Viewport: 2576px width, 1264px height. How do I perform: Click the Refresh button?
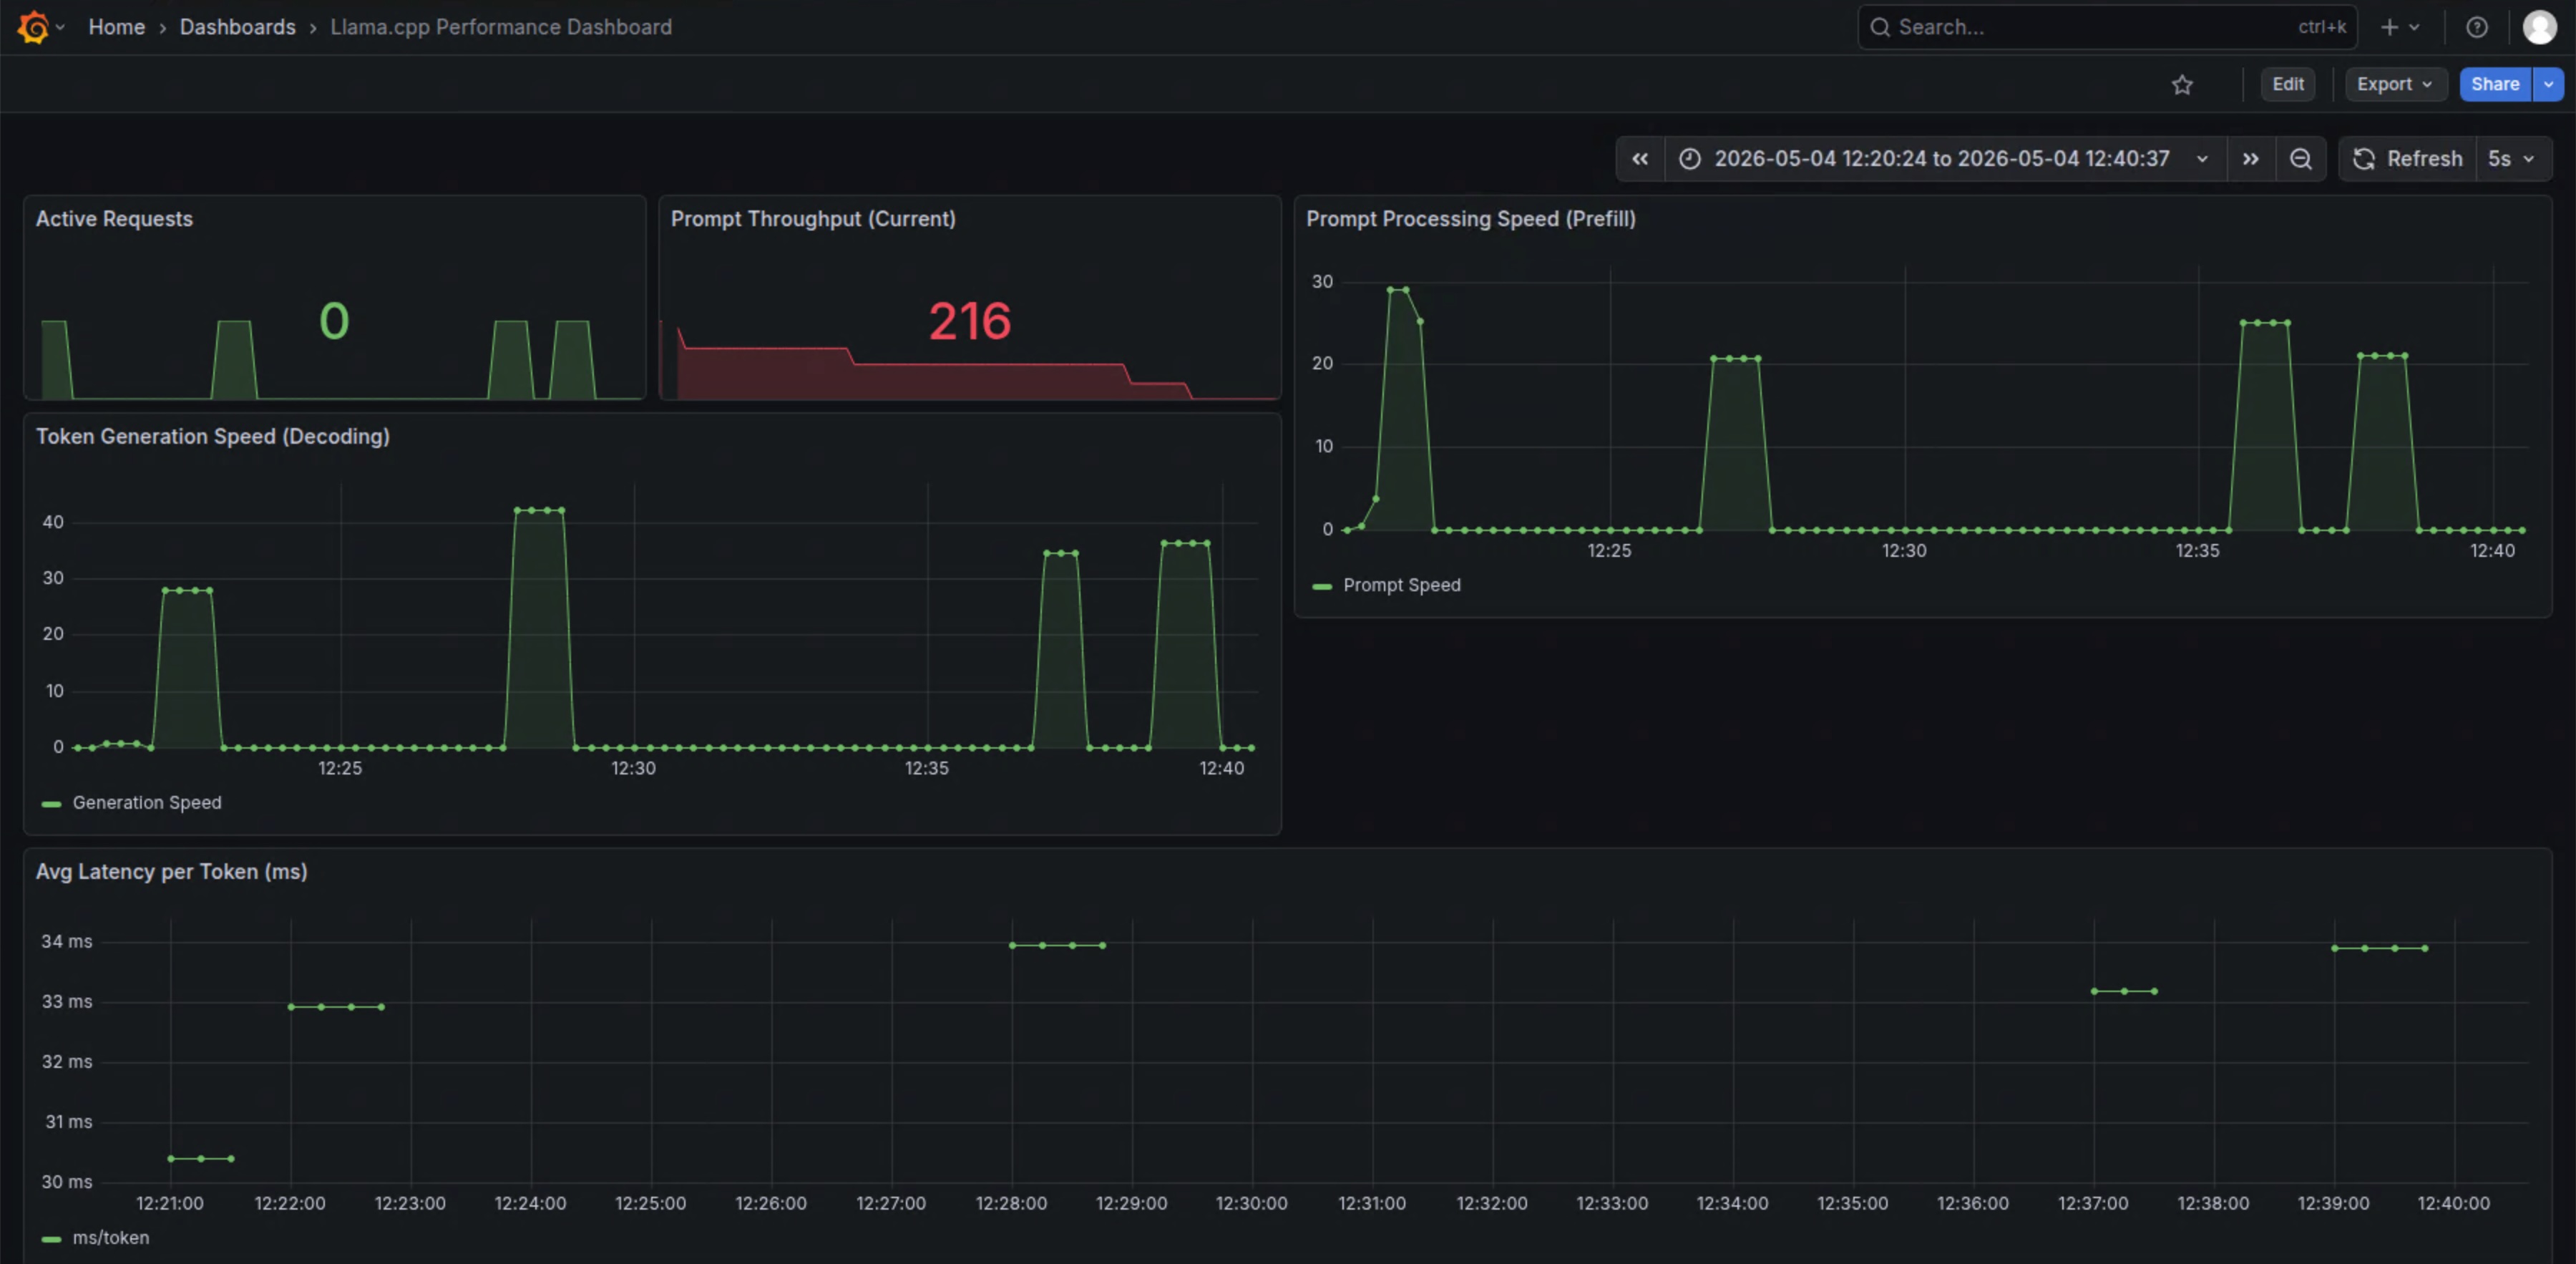(x=2407, y=159)
